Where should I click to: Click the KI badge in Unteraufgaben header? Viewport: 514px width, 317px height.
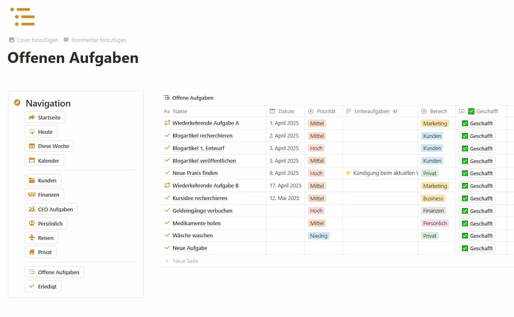click(x=396, y=111)
